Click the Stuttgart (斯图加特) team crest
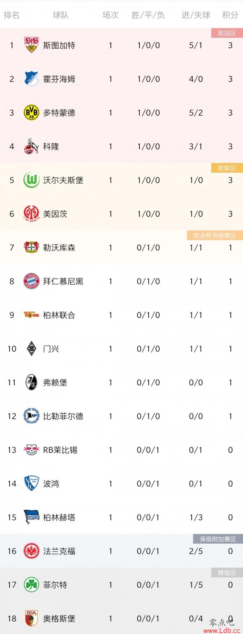This screenshot has height=634, width=243. [31, 45]
